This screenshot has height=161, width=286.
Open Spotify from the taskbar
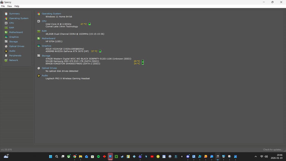tap(98, 157)
